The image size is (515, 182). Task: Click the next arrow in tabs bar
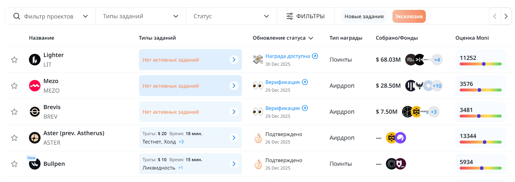(506, 16)
